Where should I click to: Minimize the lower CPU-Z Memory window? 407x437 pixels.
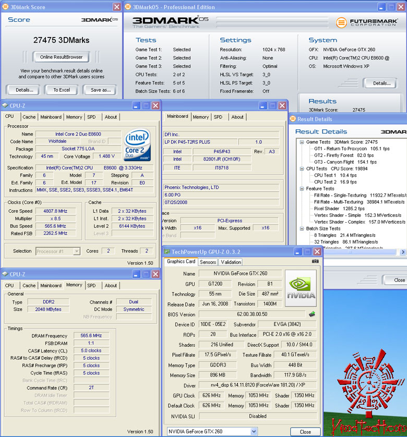point(136,274)
